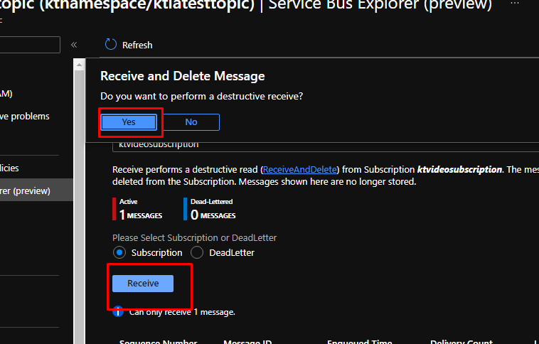Collapse the sidebar with double-chevron icon
Viewport: 539px width, 344px height.
tap(74, 45)
